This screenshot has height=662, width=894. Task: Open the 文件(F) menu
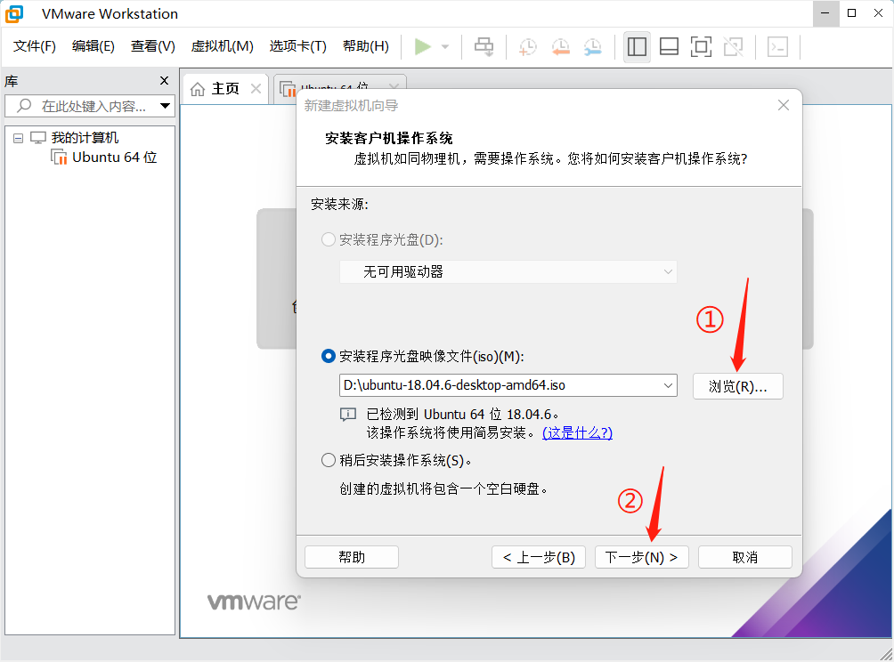[35, 46]
